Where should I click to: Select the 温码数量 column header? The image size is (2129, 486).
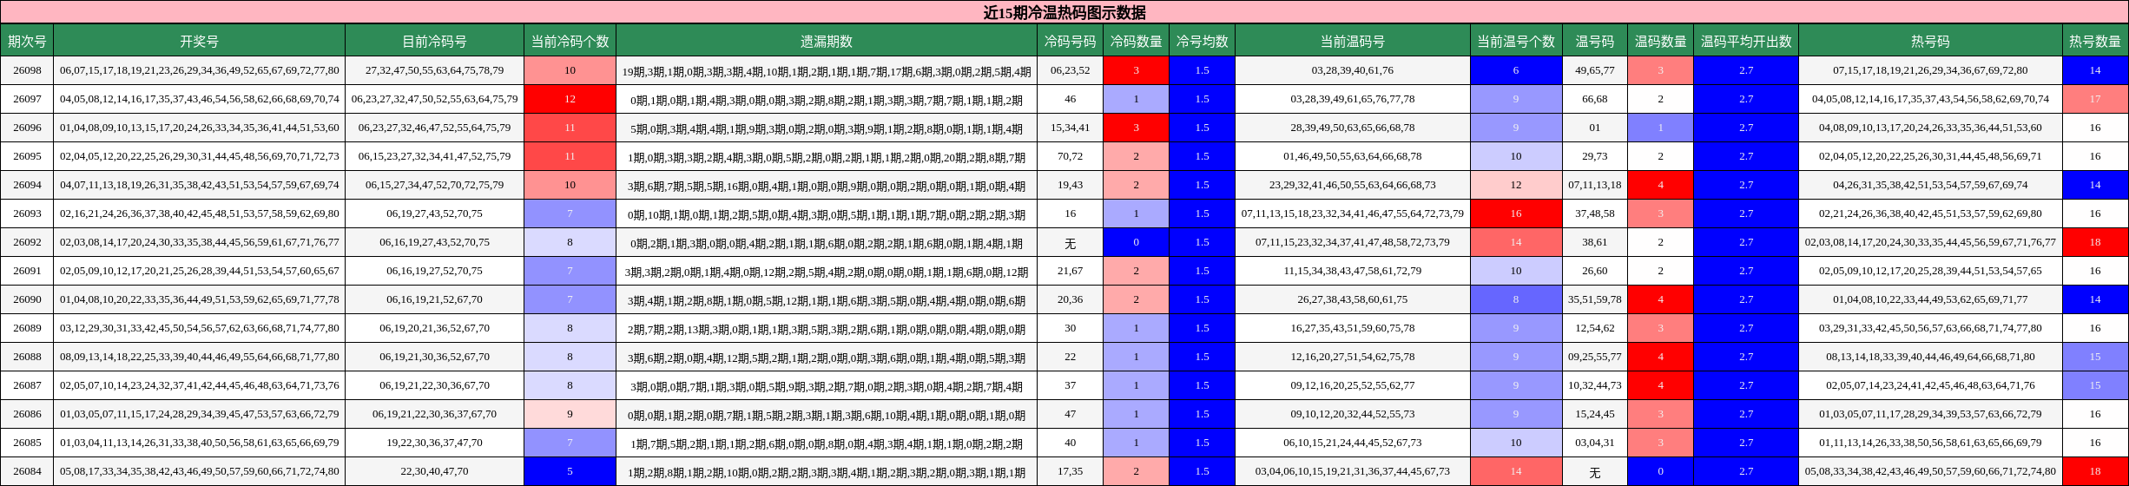(x=1660, y=41)
